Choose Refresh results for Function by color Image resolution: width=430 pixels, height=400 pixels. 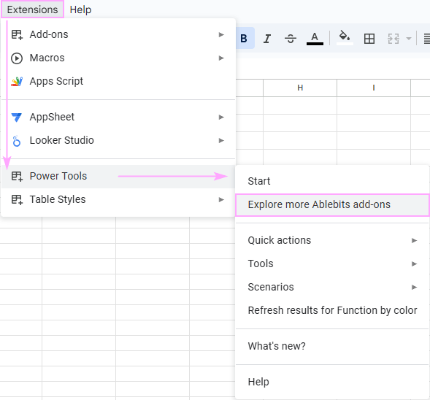(x=332, y=311)
